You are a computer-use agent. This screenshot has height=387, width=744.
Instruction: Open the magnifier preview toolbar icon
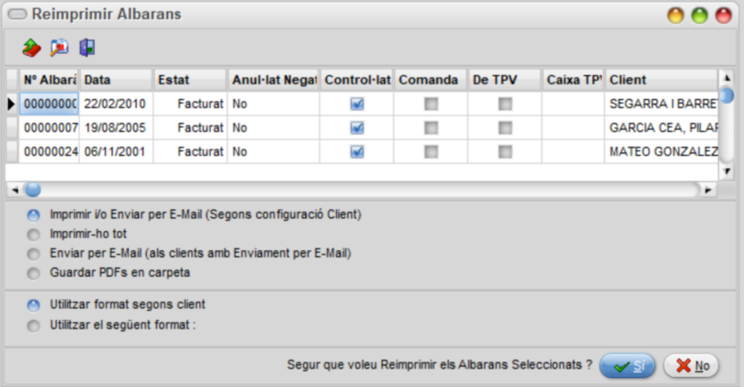(x=60, y=48)
